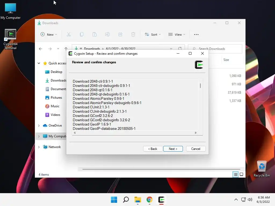
Task: Select 'Download AtomicParsley 0.9.6-1' line
Action: coord(98,98)
